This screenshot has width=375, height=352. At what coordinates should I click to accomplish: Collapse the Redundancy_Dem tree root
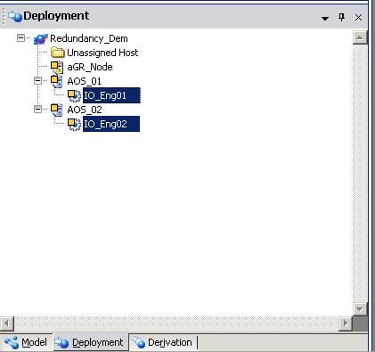click(20, 37)
